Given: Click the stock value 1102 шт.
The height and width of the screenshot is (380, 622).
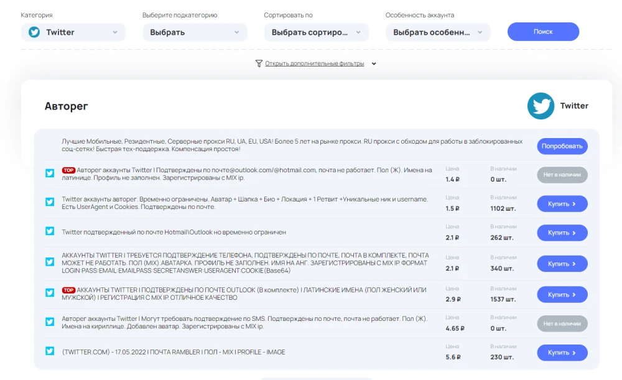Looking at the screenshot, I should (x=503, y=208).
